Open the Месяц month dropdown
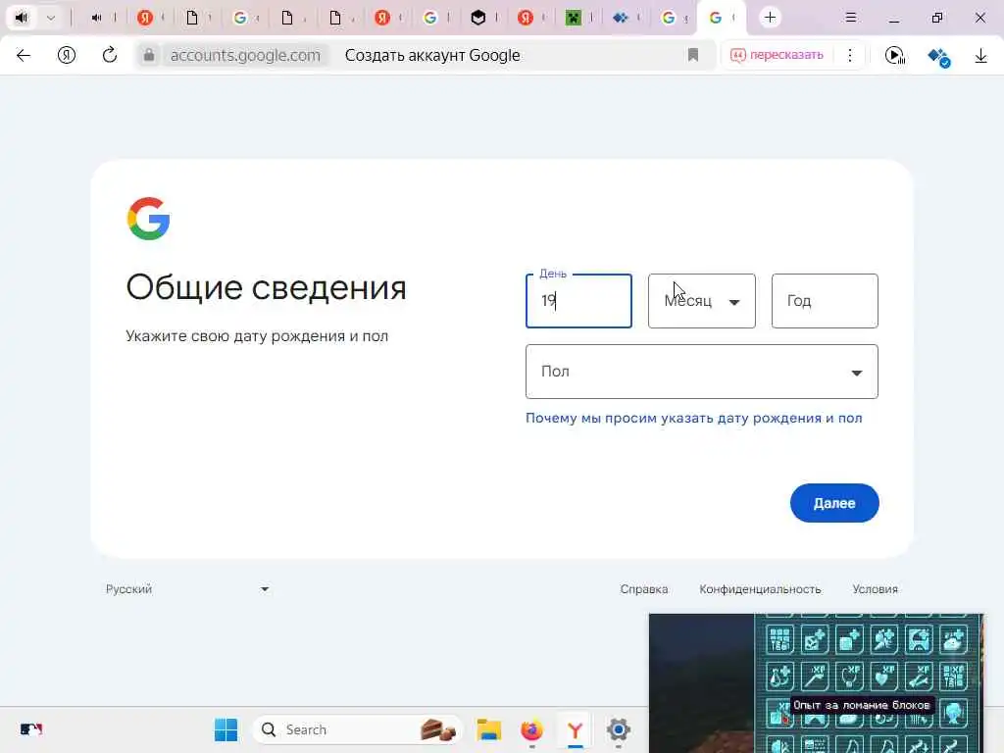 pos(702,301)
